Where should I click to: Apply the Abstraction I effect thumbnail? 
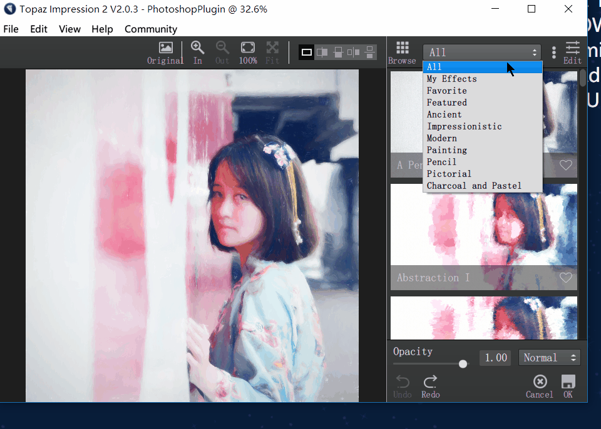coord(484,237)
